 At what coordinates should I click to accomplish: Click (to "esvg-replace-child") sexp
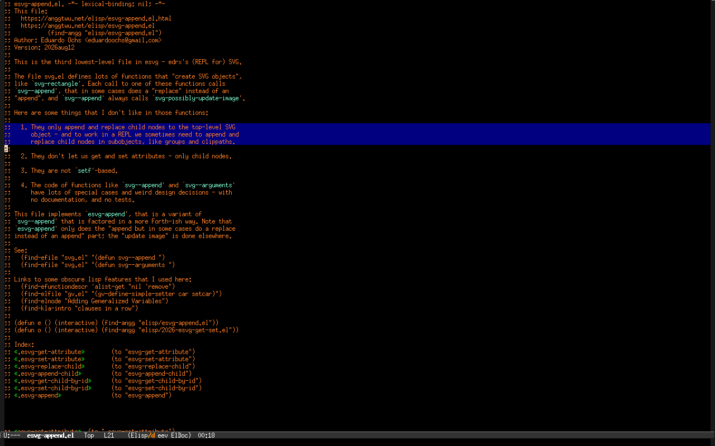[x=153, y=366]
